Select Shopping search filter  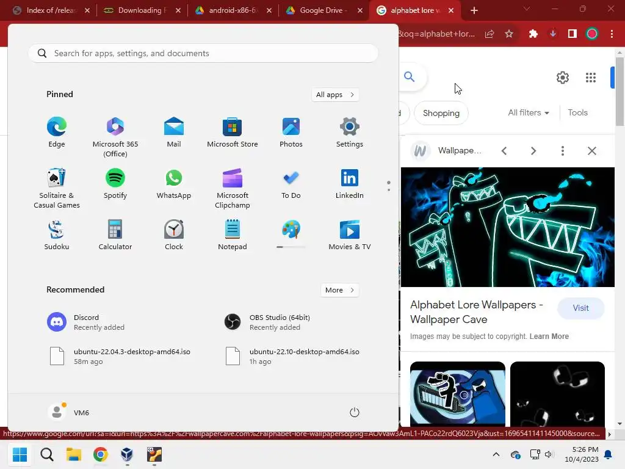(441, 113)
